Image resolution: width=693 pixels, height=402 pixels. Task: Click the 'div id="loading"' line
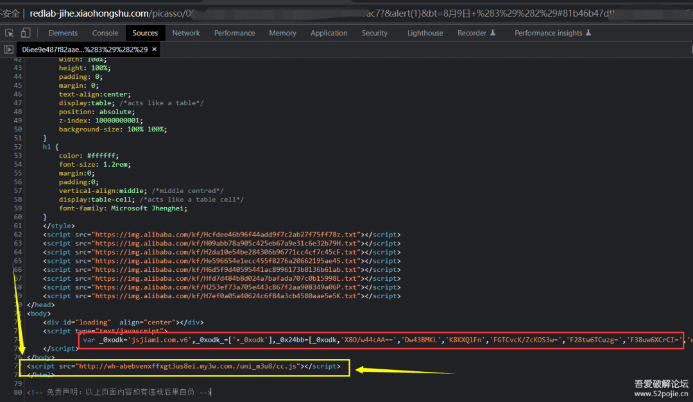point(123,322)
